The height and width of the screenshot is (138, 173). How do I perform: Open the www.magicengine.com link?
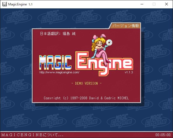pos(59,73)
